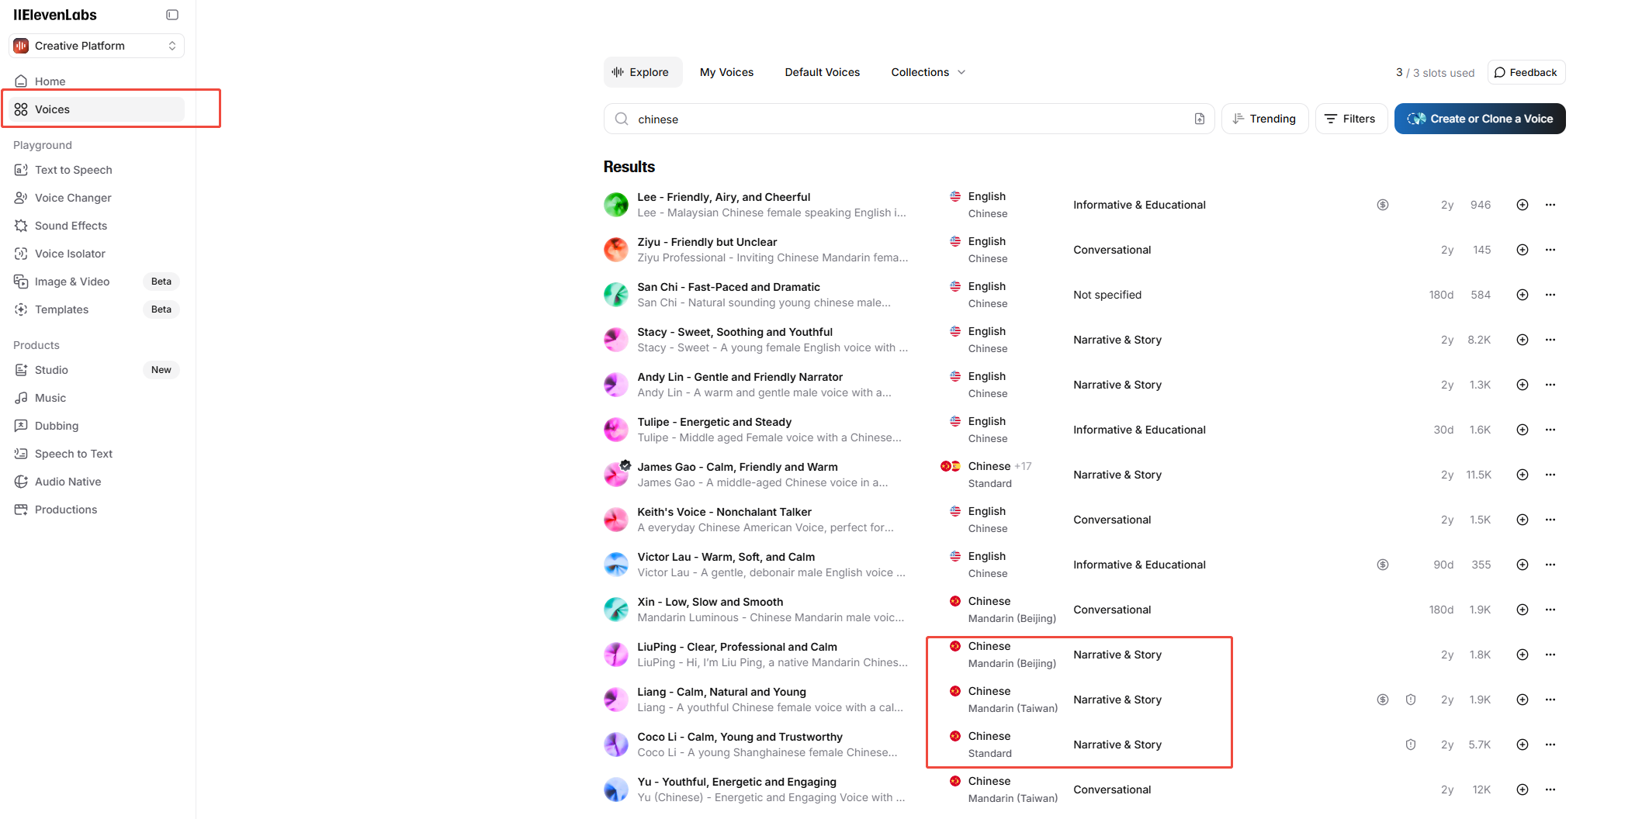
Task: Click the file upload icon in search bar
Action: (x=1199, y=119)
